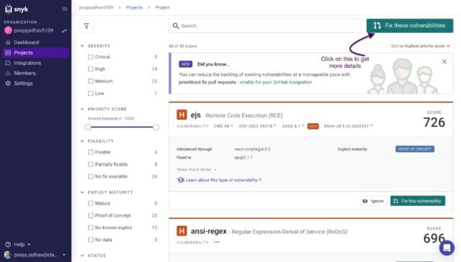Click the Integrations icon in sidebar
This screenshot has height=262, width=461.
pyautogui.click(x=8, y=63)
